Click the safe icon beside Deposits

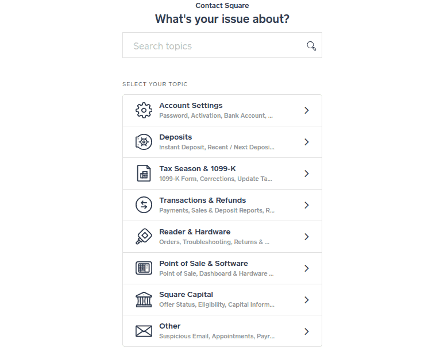(x=144, y=142)
